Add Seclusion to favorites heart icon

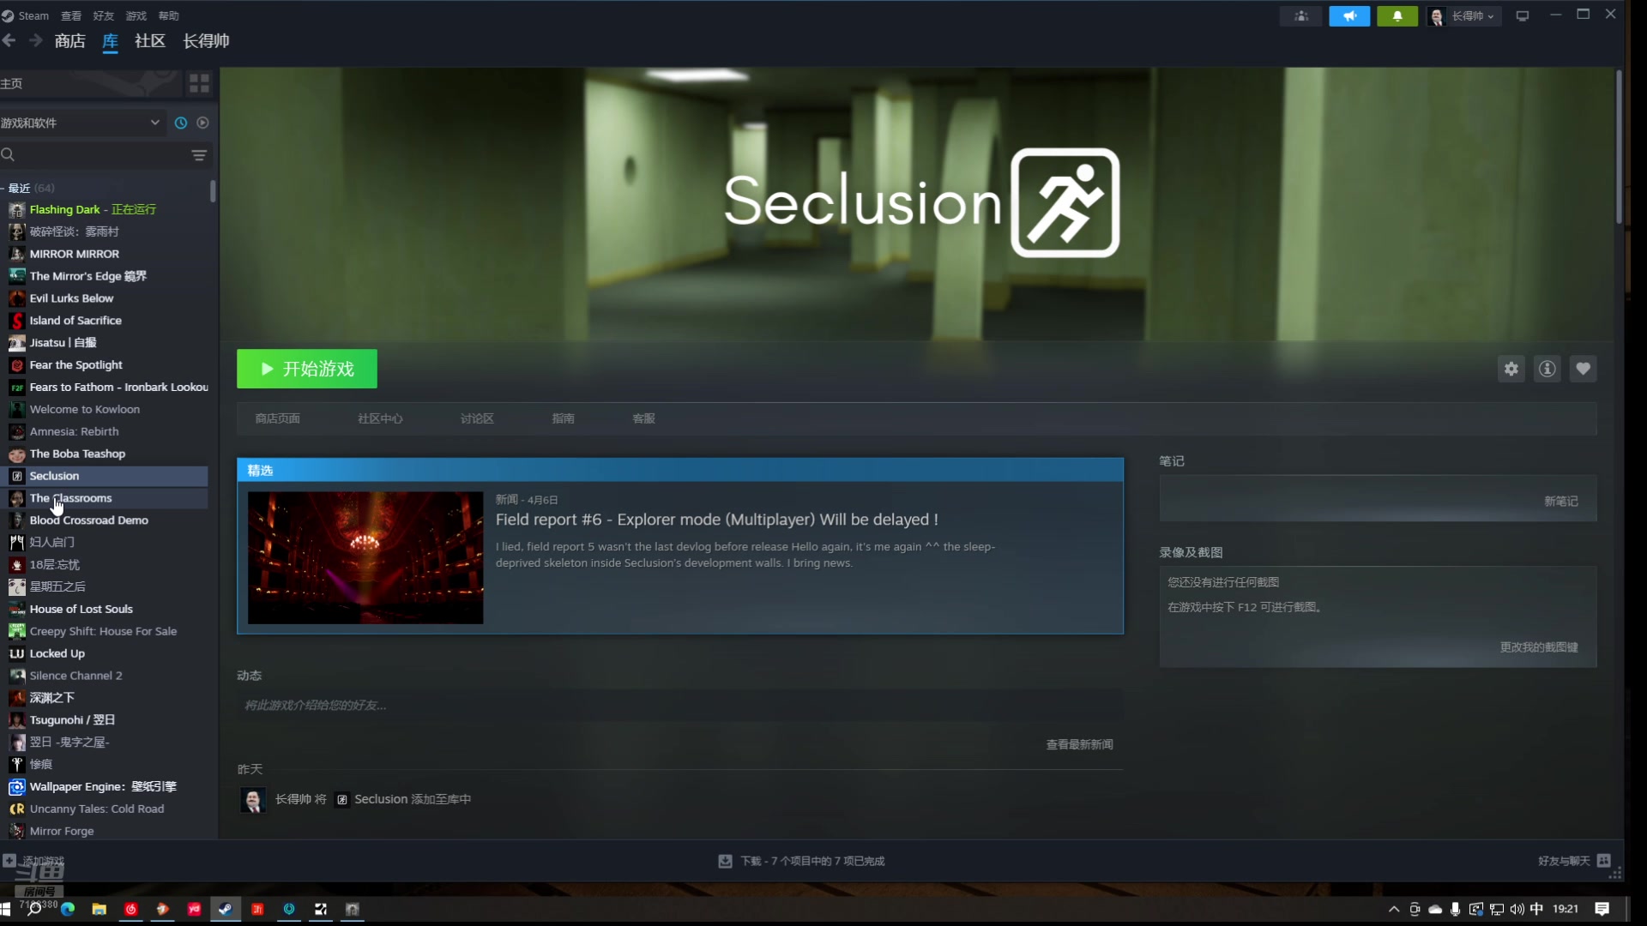point(1584,369)
